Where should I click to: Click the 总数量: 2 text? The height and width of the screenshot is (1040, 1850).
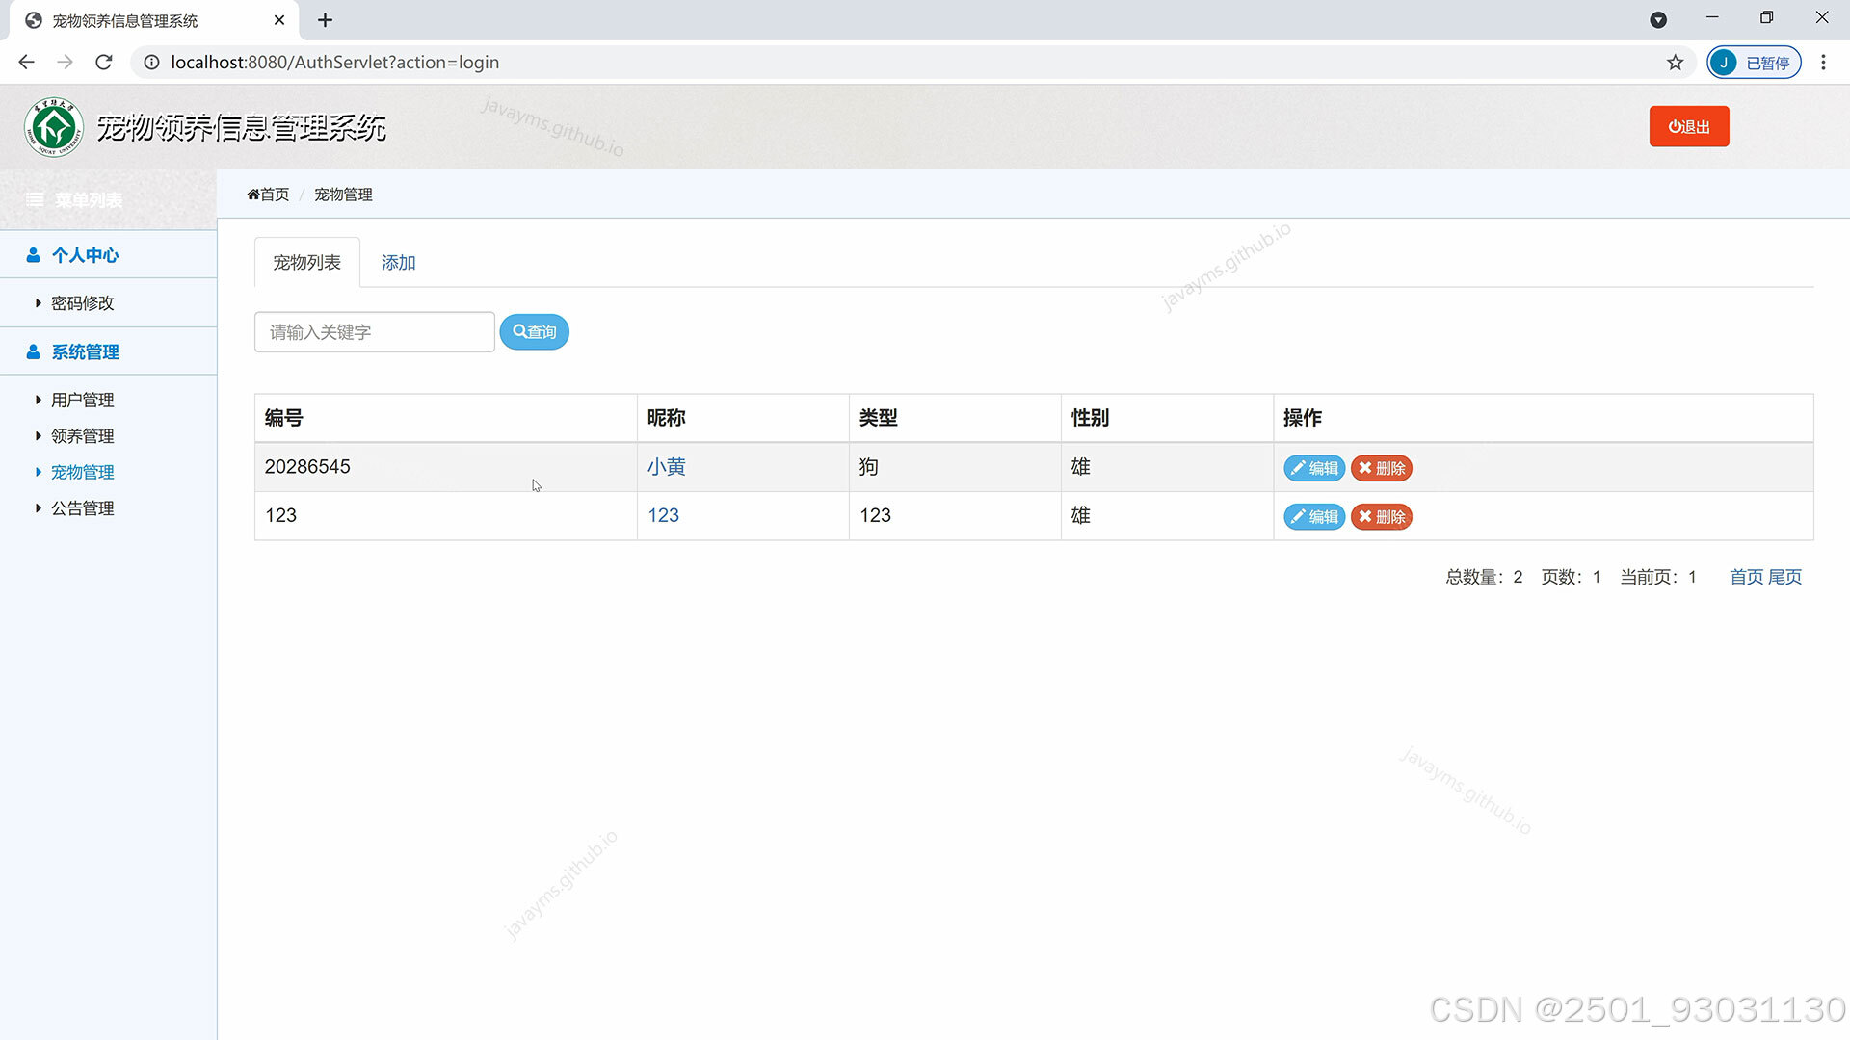coord(1484,577)
